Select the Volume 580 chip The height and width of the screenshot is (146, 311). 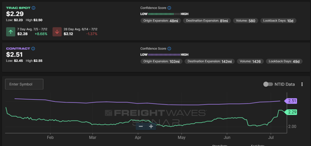[x=245, y=21]
